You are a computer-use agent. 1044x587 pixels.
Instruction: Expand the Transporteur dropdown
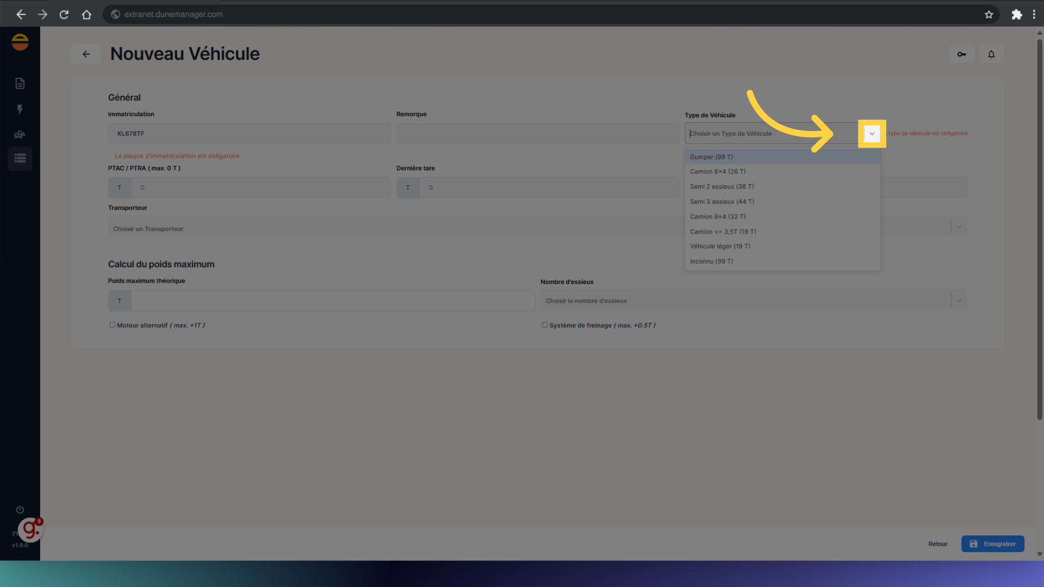(x=959, y=227)
